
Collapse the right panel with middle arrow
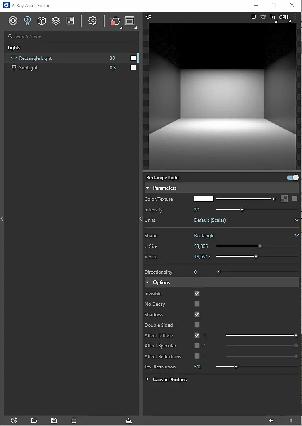141,219
